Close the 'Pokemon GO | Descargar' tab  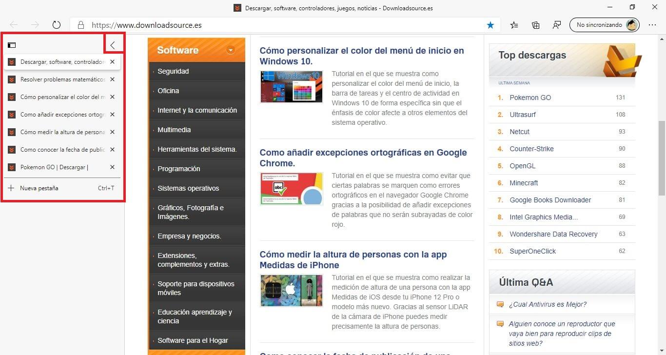click(x=112, y=167)
